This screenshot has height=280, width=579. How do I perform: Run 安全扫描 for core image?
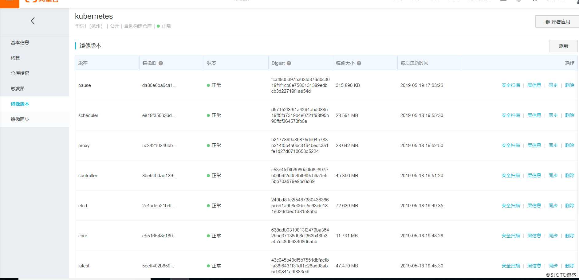(511, 236)
